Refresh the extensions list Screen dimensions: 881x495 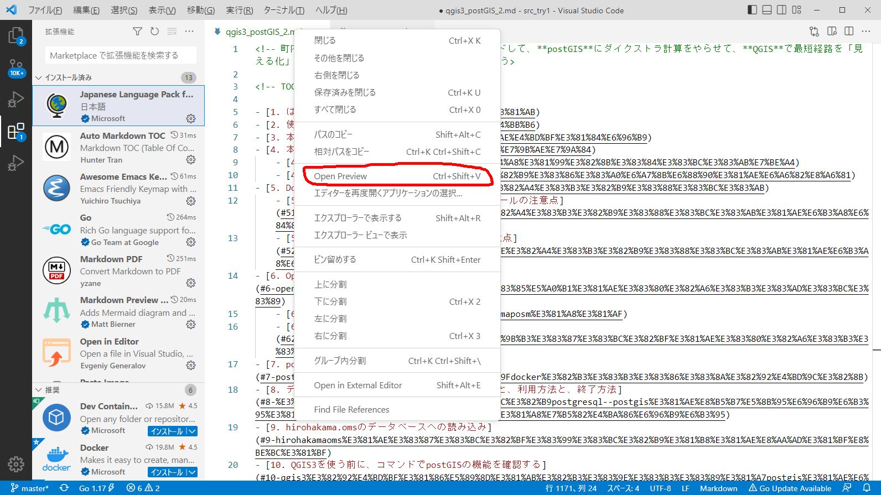click(154, 32)
